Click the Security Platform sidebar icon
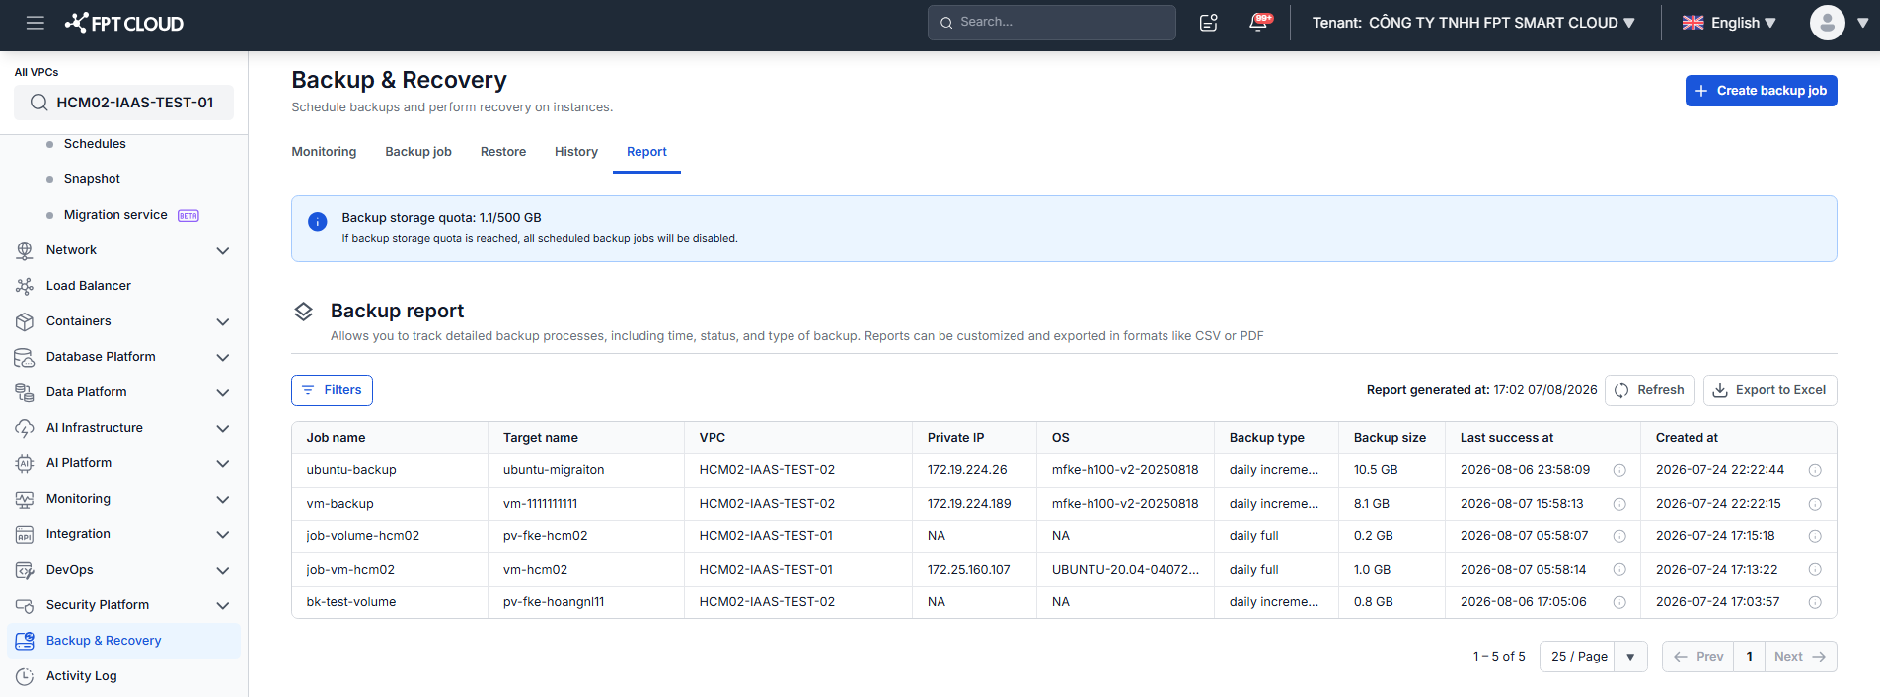Viewport: 1880px width, 697px height. (25, 605)
